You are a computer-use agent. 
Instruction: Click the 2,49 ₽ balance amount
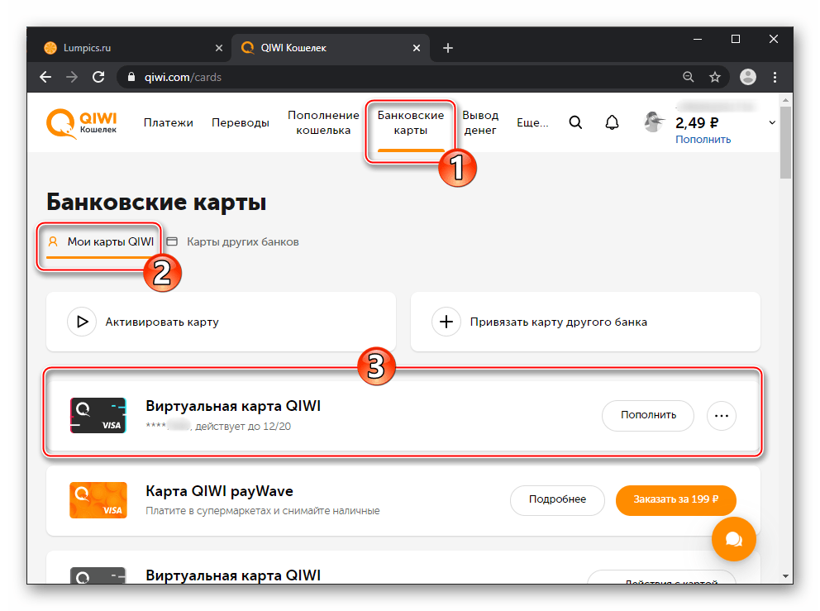pos(697,123)
